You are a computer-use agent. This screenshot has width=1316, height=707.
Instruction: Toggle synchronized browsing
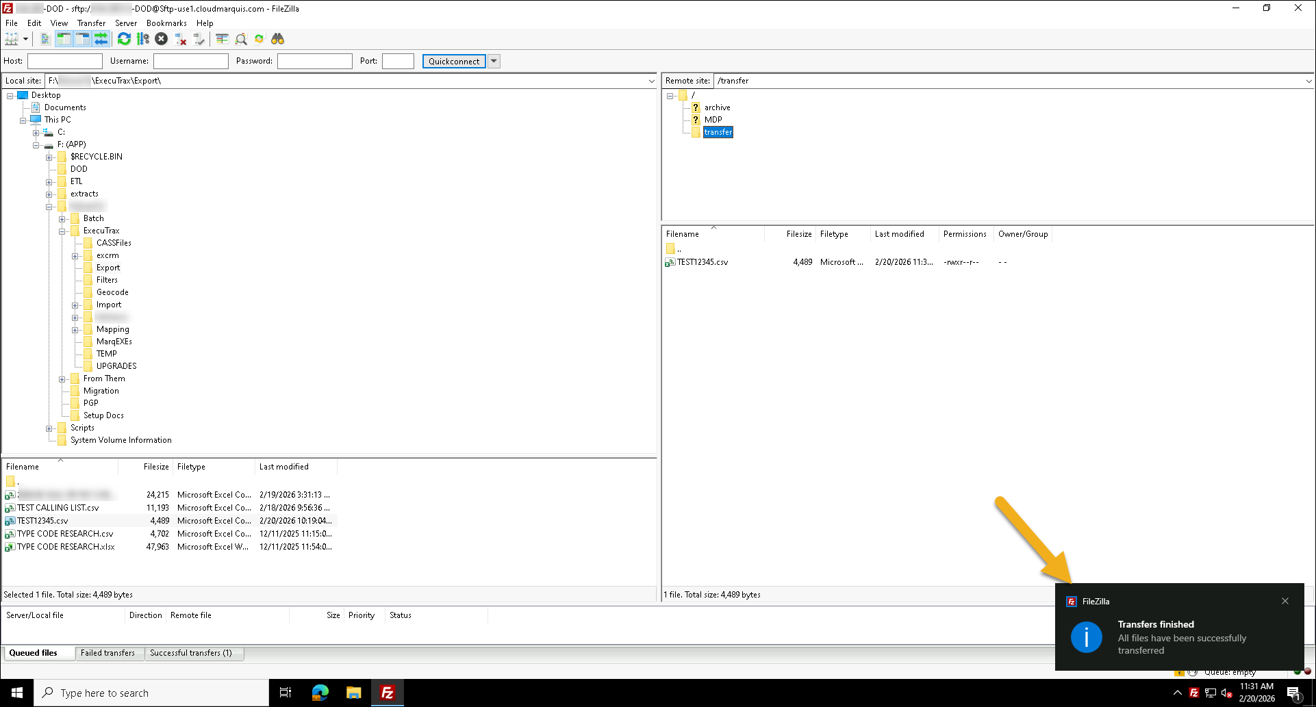tap(259, 39)
